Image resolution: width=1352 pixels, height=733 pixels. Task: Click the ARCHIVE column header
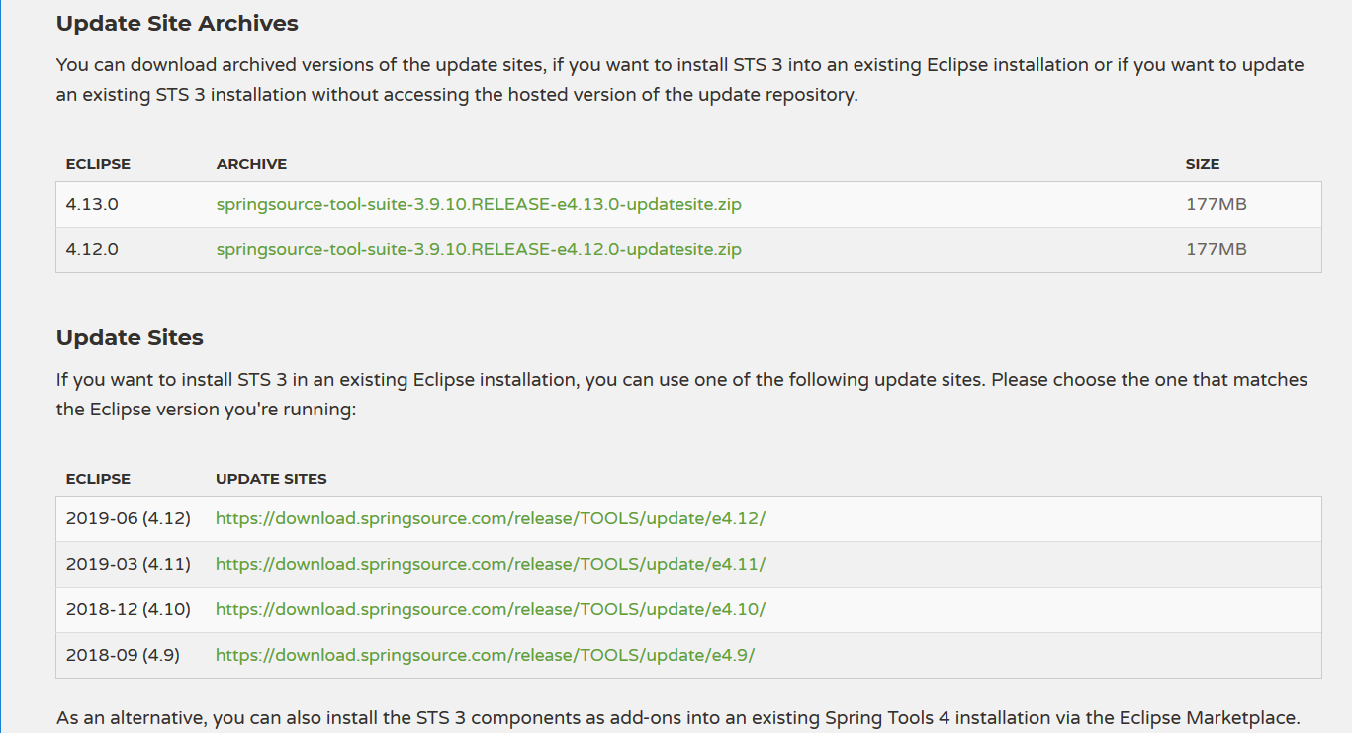click(251, 164)
